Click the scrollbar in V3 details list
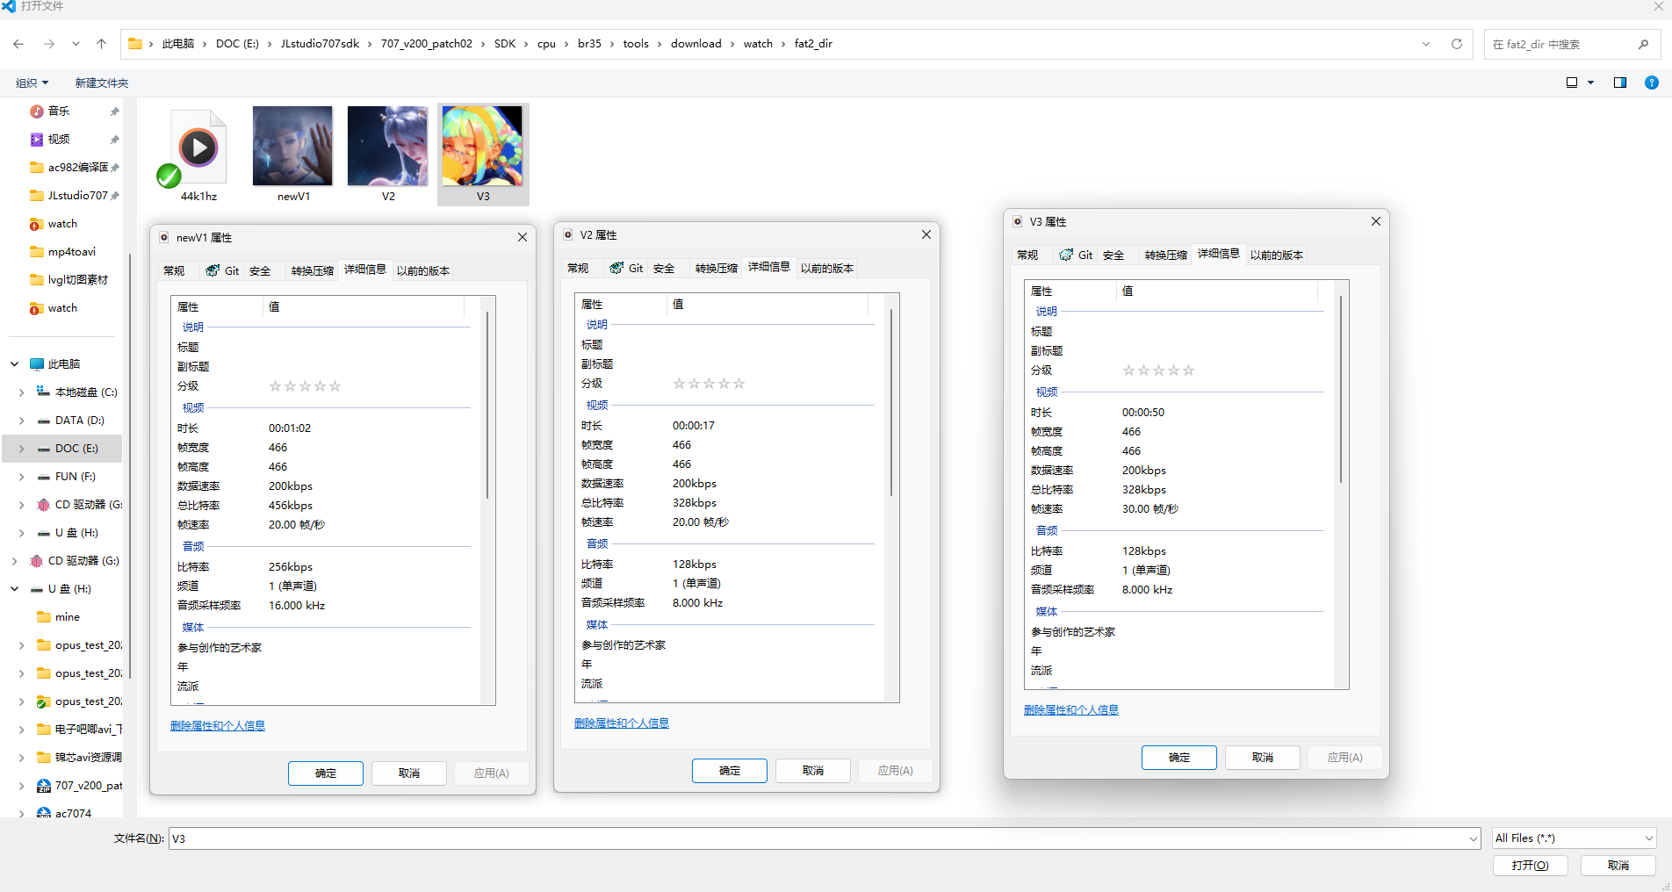1672x892 pixels. [1341, 391]
